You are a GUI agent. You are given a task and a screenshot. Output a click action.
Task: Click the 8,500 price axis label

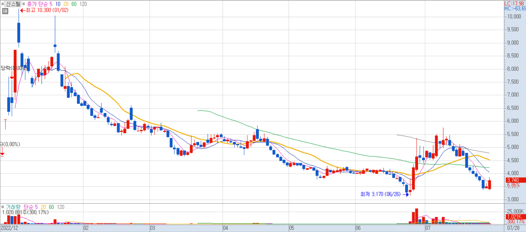point(513,55)
